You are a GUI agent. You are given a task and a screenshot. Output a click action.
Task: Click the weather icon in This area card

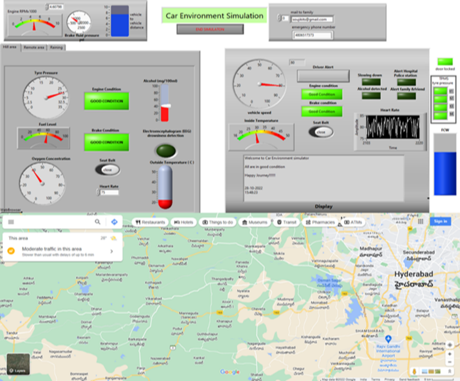(113, 238)
